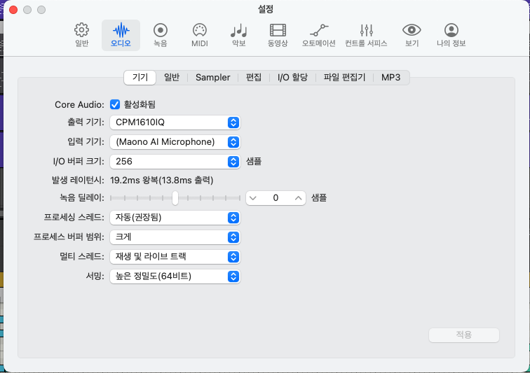This screenshot has height=373, width=530.
Task: Select the MP3 tab
Action: pos(390,78)
